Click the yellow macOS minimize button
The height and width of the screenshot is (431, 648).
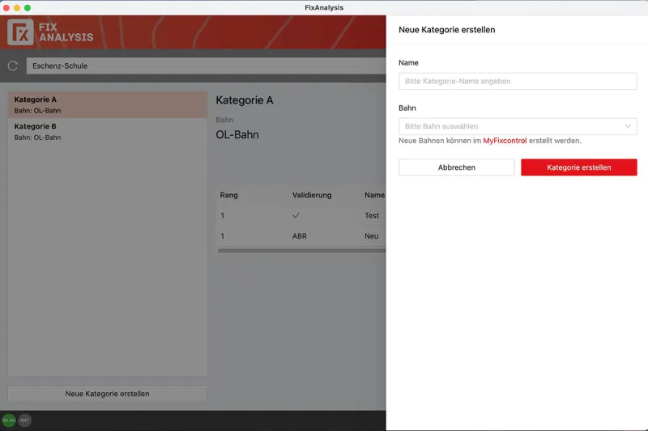(17, 8)
